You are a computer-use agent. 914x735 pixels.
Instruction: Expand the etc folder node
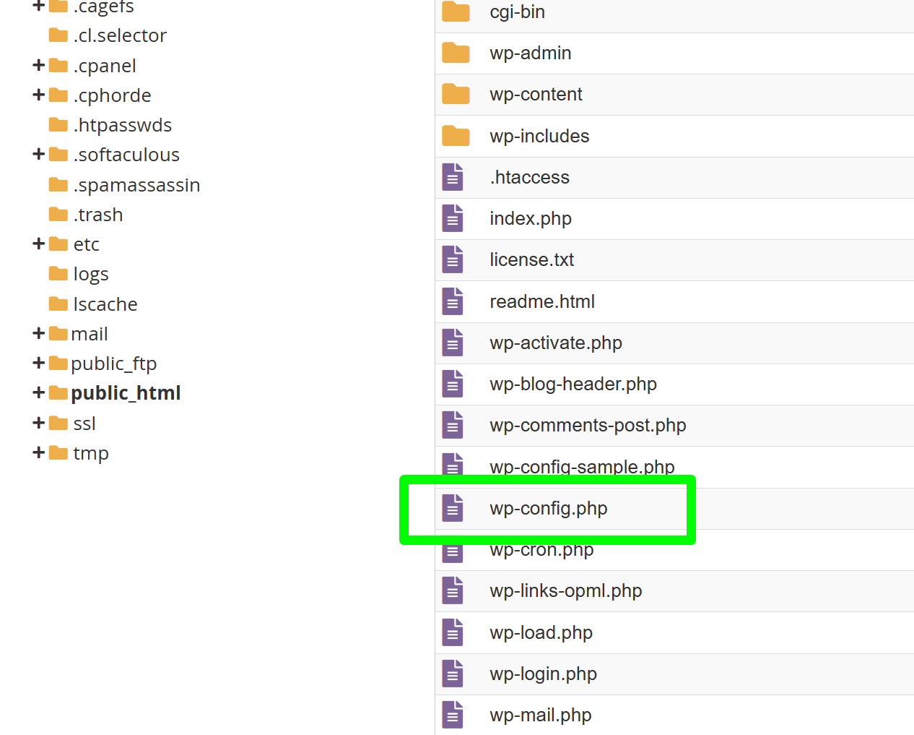coord(39,244)
